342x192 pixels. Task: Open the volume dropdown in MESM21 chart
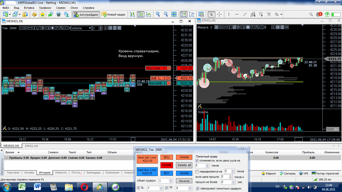[81, 28]
